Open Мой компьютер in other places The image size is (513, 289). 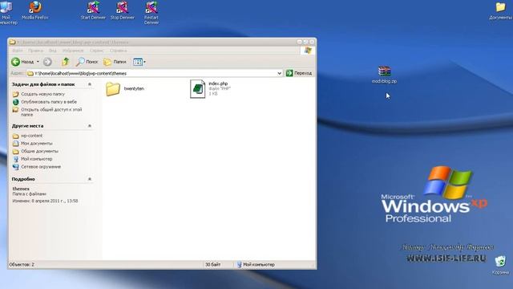point(37,159)
